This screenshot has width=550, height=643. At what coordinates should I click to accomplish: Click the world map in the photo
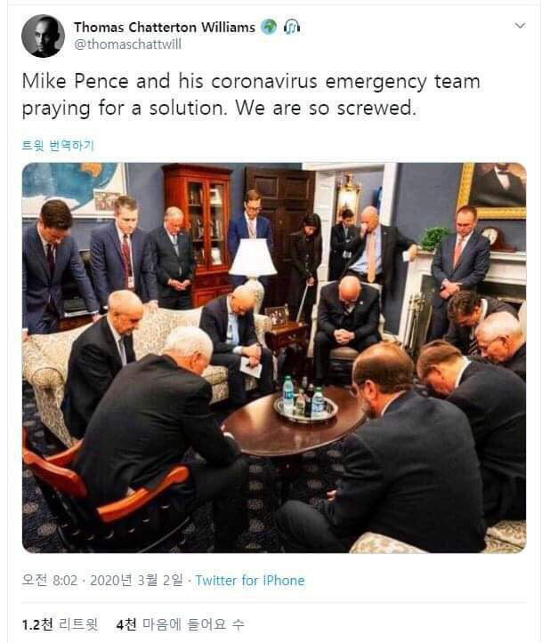pyautogui.click(x=73, y=188)
